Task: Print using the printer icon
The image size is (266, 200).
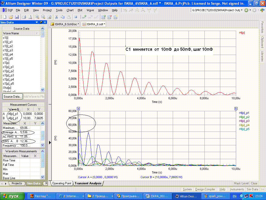Action: click(24, 17)
